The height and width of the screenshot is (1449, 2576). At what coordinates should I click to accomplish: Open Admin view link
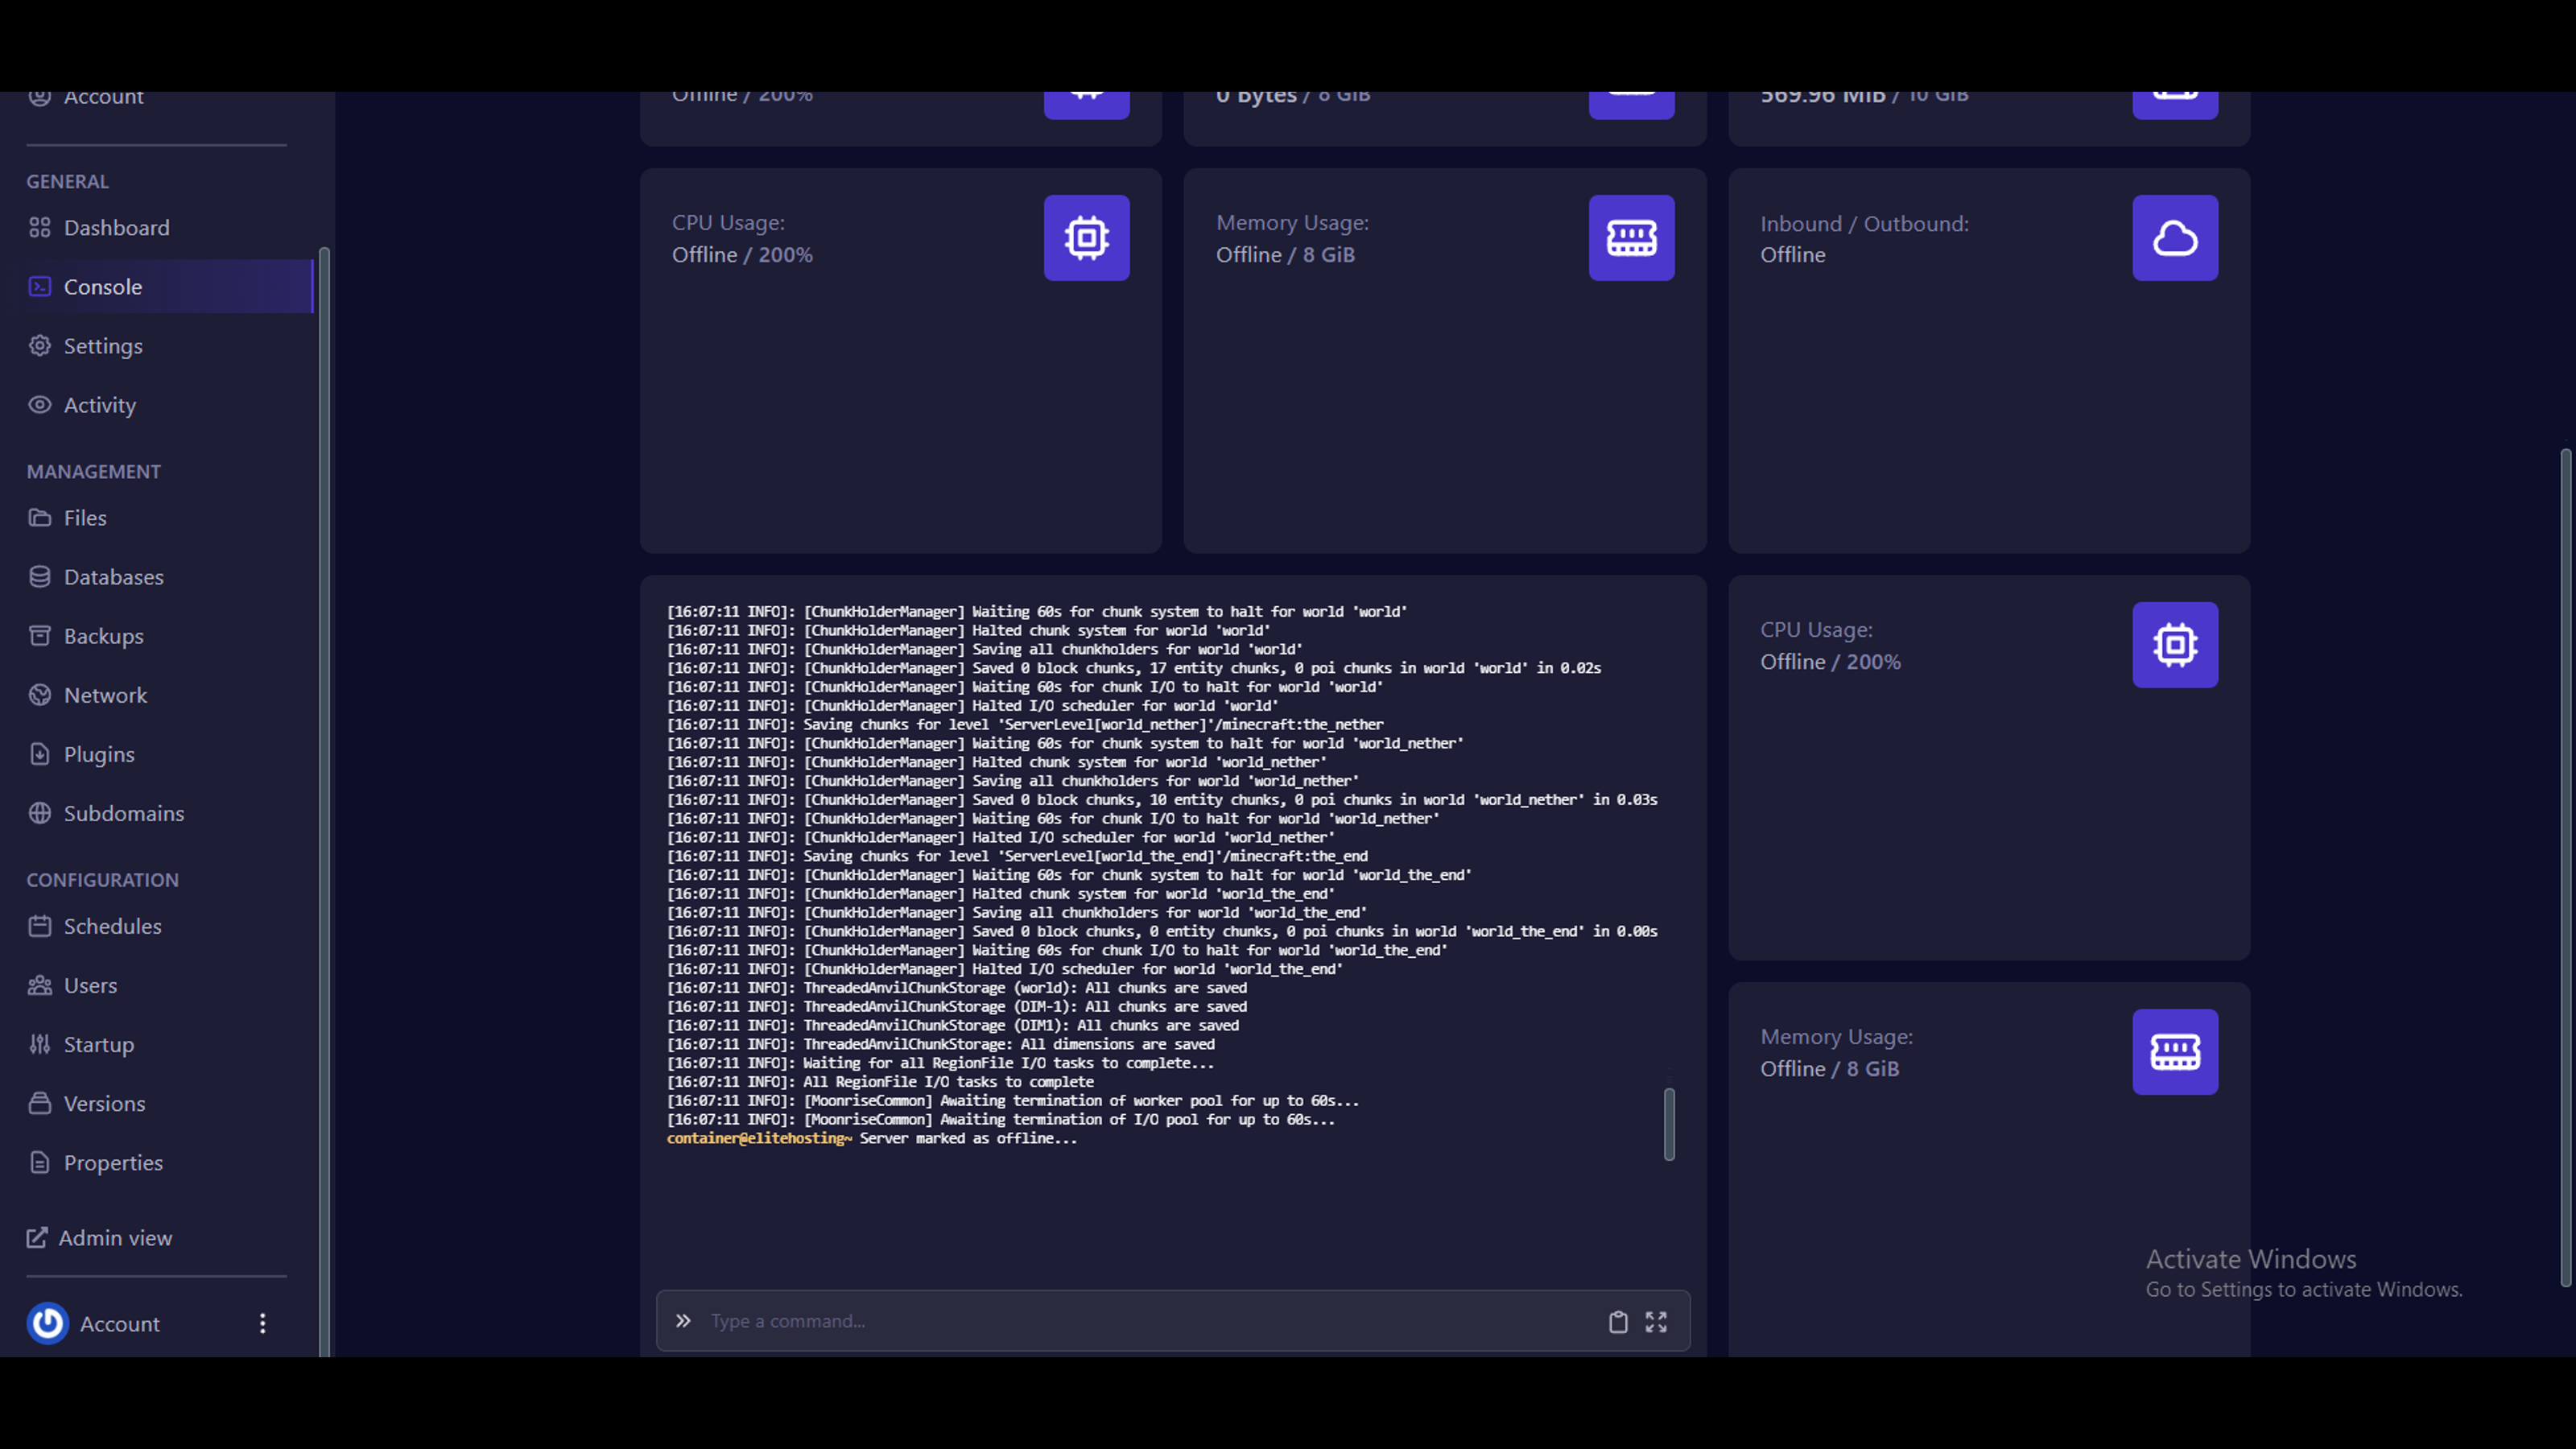coord(115,1238)
